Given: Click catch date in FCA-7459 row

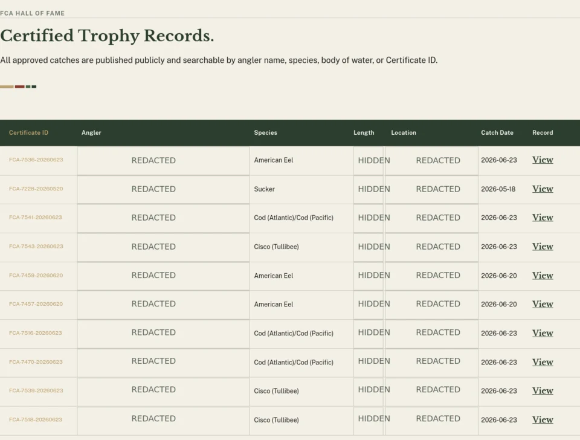Looking at the screenshot, I should click(498, 276).
